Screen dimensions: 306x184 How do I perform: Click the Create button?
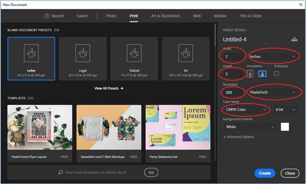pos(265,173)
